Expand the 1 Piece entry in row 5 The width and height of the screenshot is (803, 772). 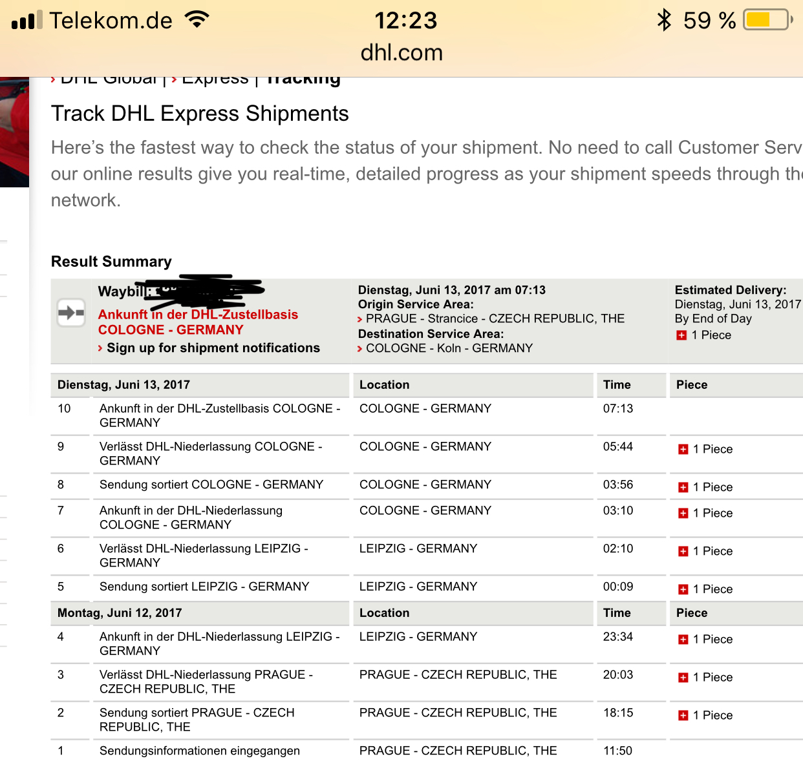(705, 590)
